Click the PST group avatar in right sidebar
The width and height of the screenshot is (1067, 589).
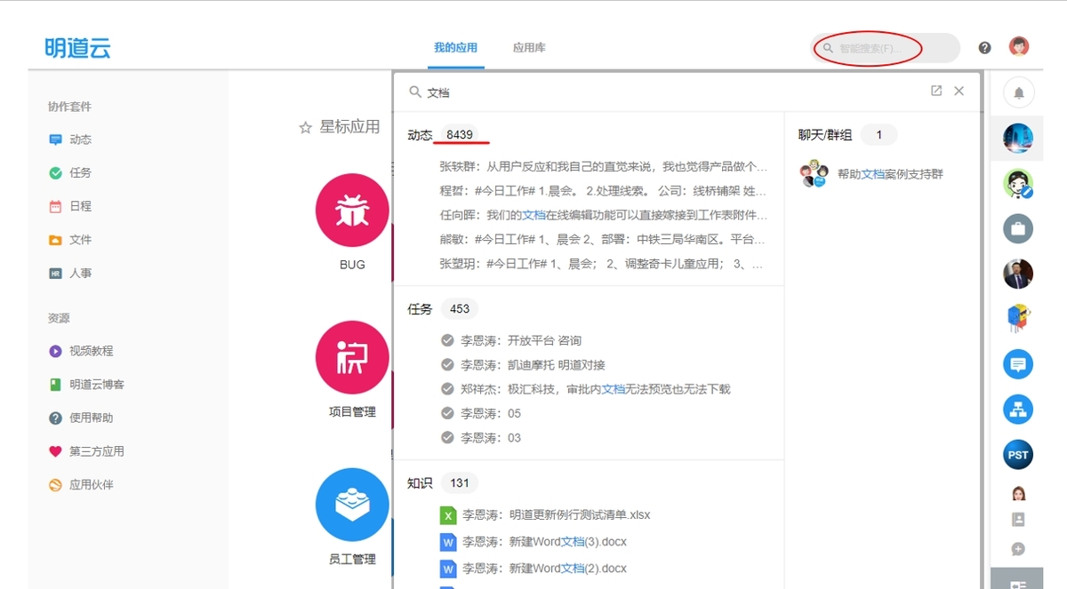(x=1018, y=454)
